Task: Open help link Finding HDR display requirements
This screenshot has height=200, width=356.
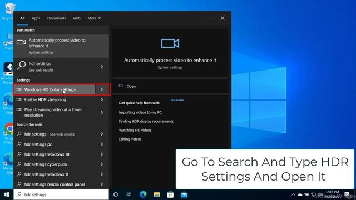Action: pos(146,121)
